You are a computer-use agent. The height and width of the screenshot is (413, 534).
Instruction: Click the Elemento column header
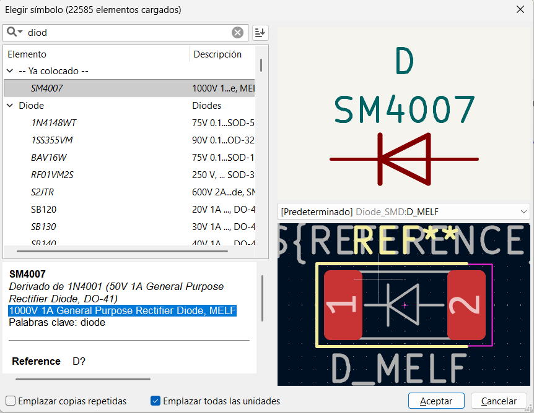97,54
